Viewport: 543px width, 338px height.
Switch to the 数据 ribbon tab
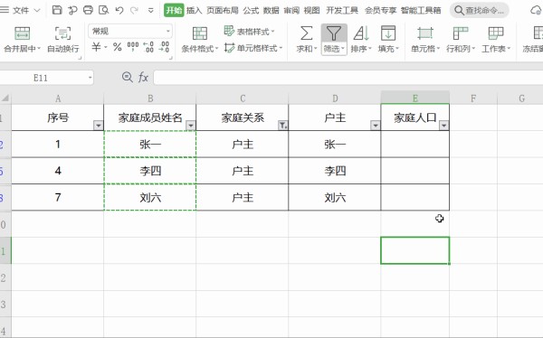[271, 10]
